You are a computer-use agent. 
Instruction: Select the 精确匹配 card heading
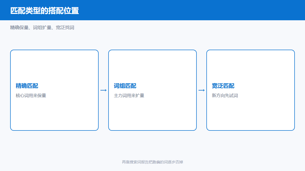click(27, 86)
